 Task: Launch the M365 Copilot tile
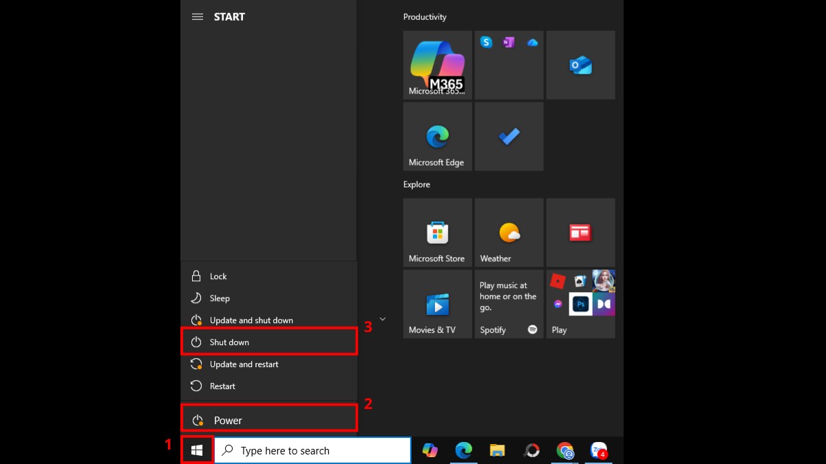[437, 65]
